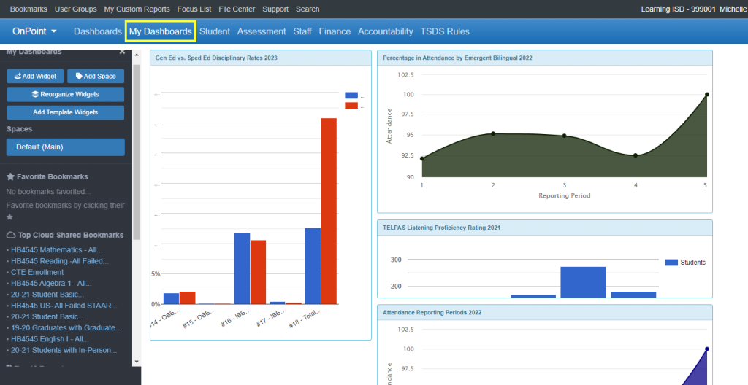The width and height of the screenshot is (748, 385).
Task: Click the red #16 - ISS bar
Action: [258, 272]
